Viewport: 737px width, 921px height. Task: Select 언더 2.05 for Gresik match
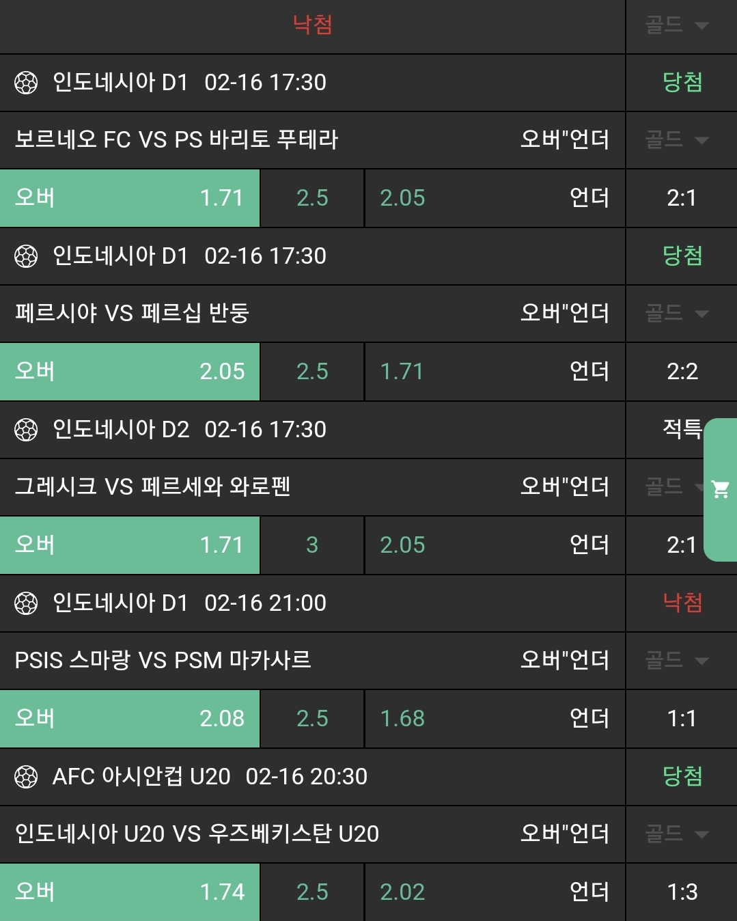coord(495,545)
